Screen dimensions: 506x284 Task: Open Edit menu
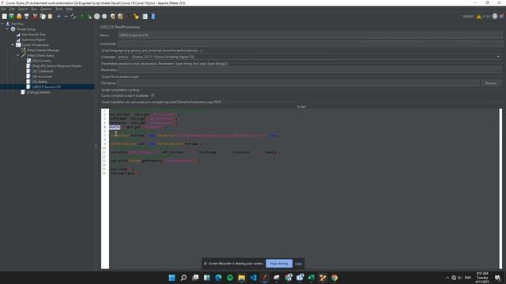coord(12,9)
